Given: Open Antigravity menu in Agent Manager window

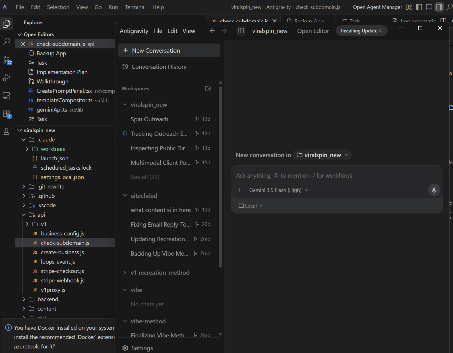Looking at the screenshot, I should (134, 31).
